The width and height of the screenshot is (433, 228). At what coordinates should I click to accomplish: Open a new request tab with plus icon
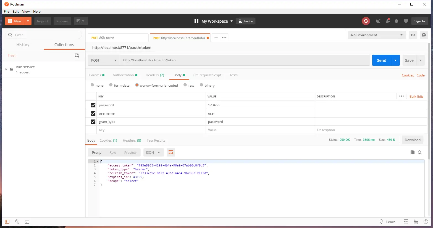pos(216,38)
